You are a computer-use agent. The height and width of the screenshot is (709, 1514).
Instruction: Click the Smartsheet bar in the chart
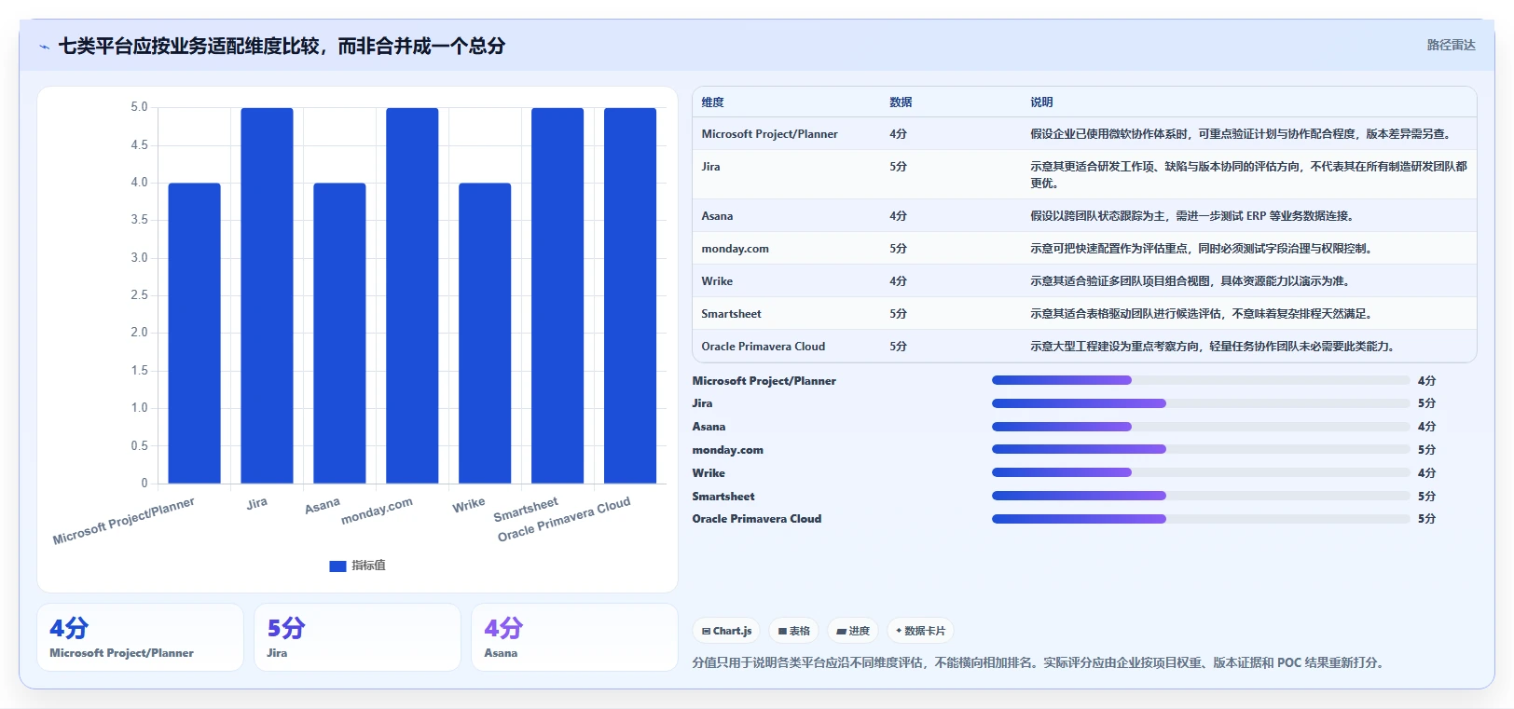(x=557, y=295)
